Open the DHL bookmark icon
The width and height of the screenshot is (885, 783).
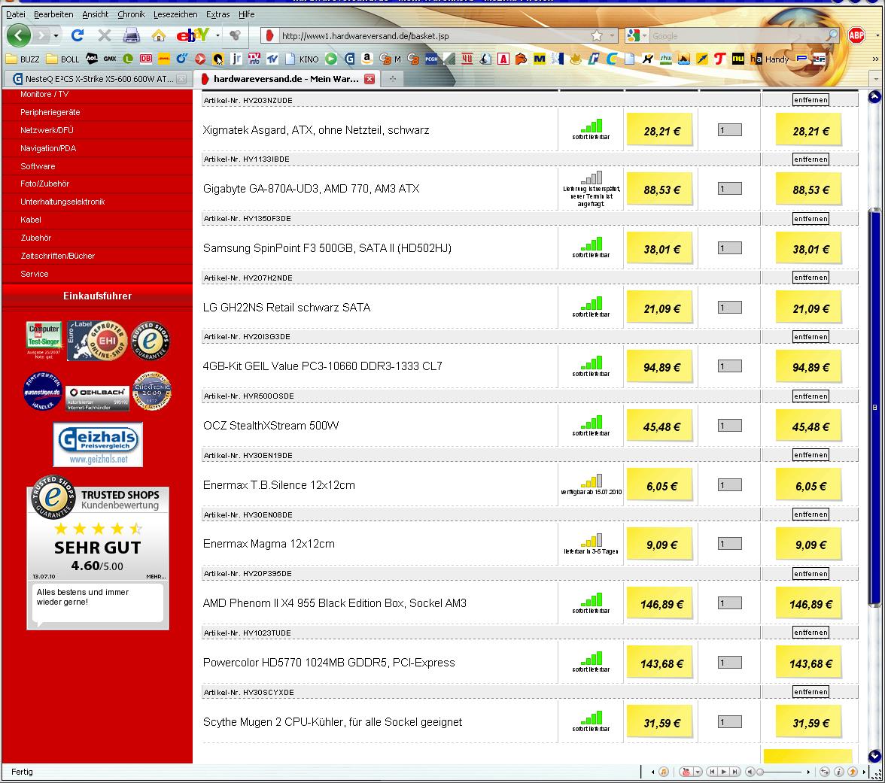(164, 59)
